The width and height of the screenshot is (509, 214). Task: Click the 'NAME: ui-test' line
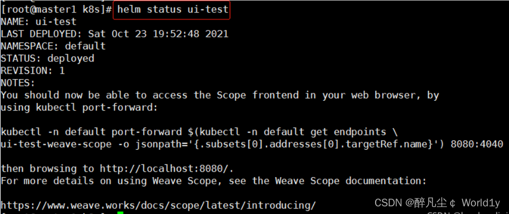[39, 21]
